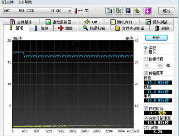Select the 写入 write radio button
Image resolution: width=179 pixels, height=136 pixels.
point(146,52)
